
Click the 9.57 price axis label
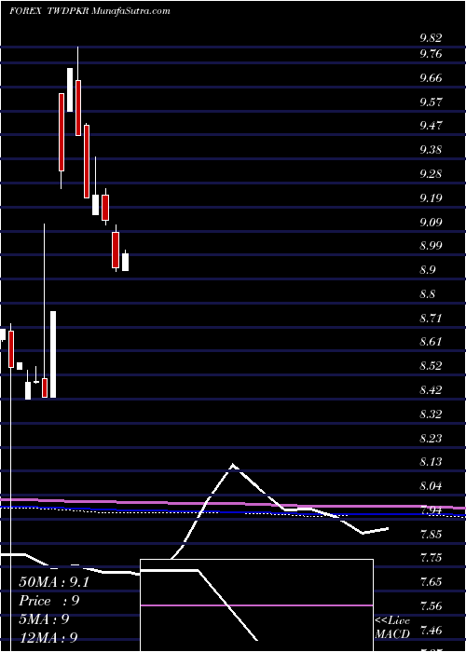[x=431, y=102]
